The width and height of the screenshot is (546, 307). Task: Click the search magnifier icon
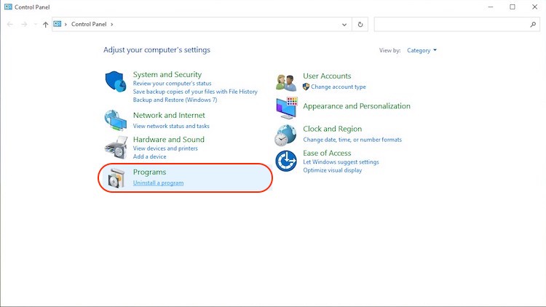(x=533, y=24)
